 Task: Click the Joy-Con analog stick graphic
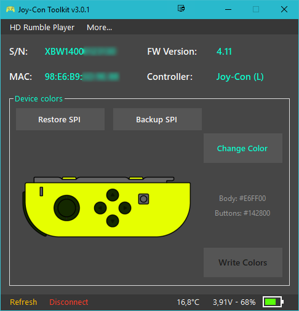tap(66, 208)
